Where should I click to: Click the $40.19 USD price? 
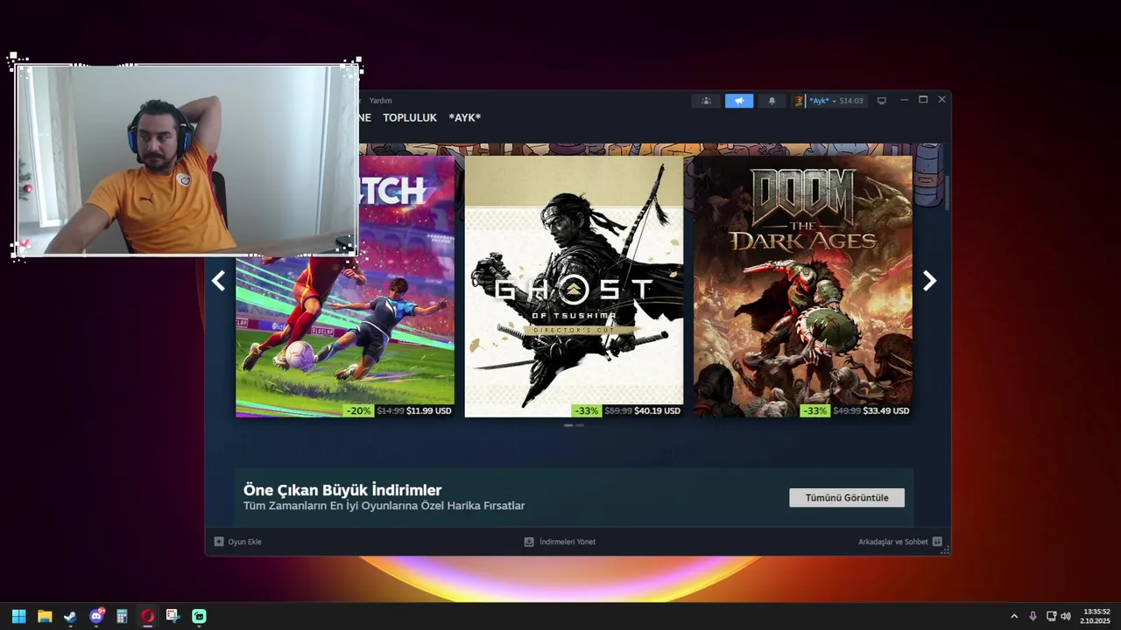click(658, 410)
